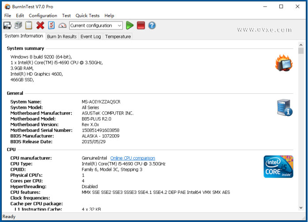Click the flaming monitor BurnInTest logo
Screen dimensions: 308x222
pos(284,63)
